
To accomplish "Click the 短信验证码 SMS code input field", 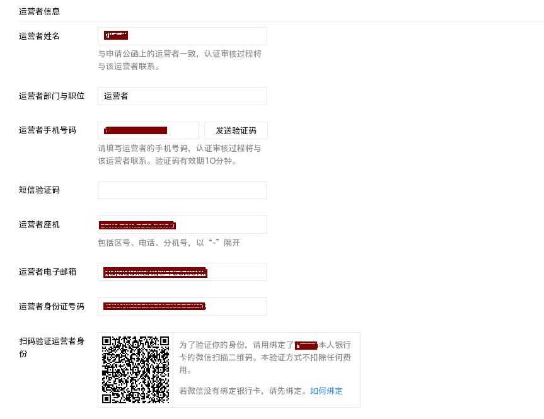I will point(182,190).
